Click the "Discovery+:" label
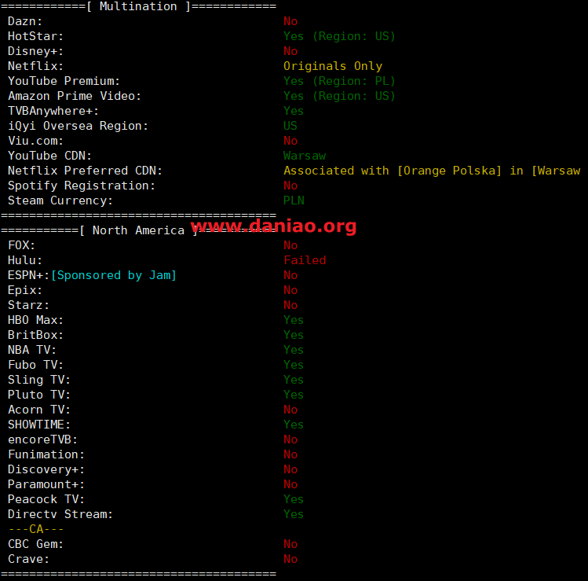588x581 pixels. pyautogui.click(x=46, y=469)
